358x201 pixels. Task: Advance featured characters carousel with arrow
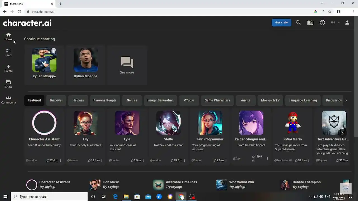click(x=342, y=133)
